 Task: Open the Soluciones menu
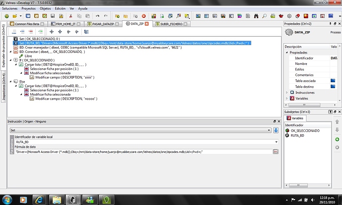[9, 8]
